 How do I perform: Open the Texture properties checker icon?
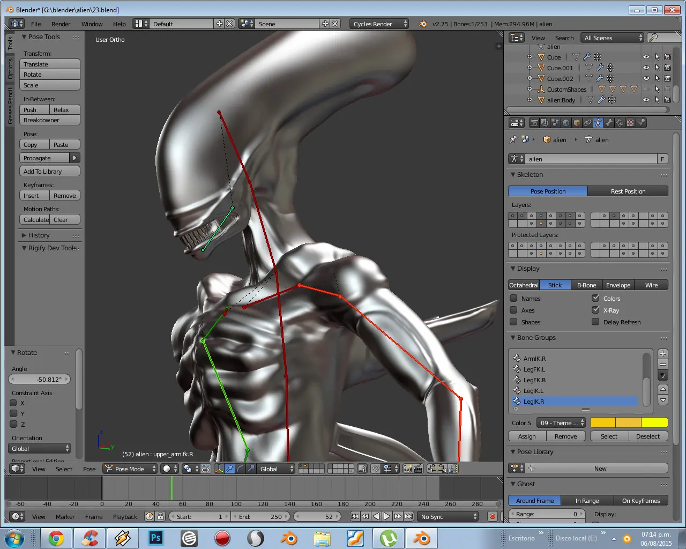tap(630, 123)
